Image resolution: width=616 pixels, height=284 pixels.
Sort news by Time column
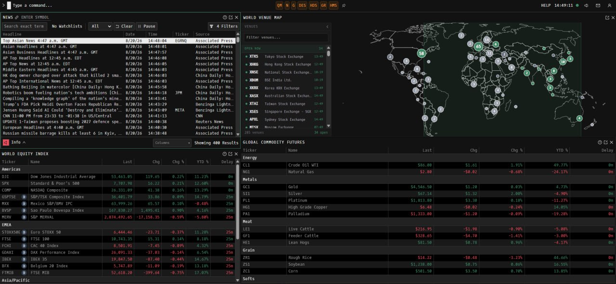(152, 34)
